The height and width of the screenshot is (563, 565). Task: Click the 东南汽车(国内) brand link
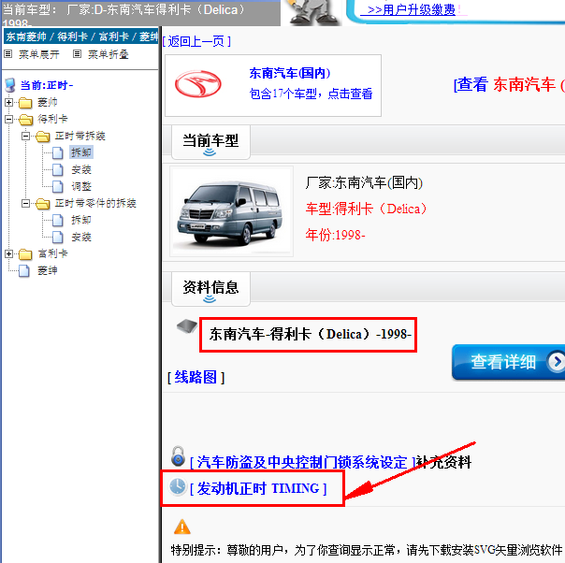coord(290,73)
